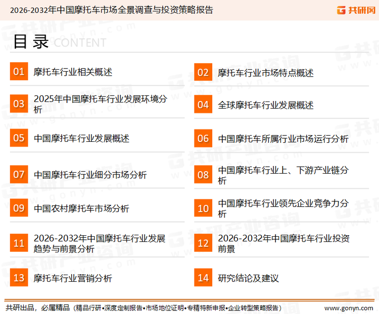Open chapter 摩托车行业相关概述

click(x=73, y=72)
